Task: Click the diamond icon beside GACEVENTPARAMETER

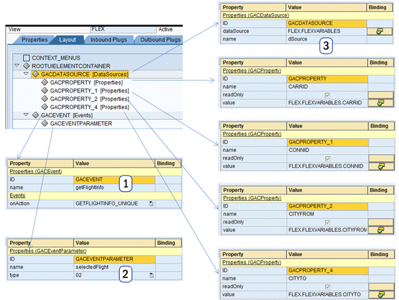Action: (44, 123)
